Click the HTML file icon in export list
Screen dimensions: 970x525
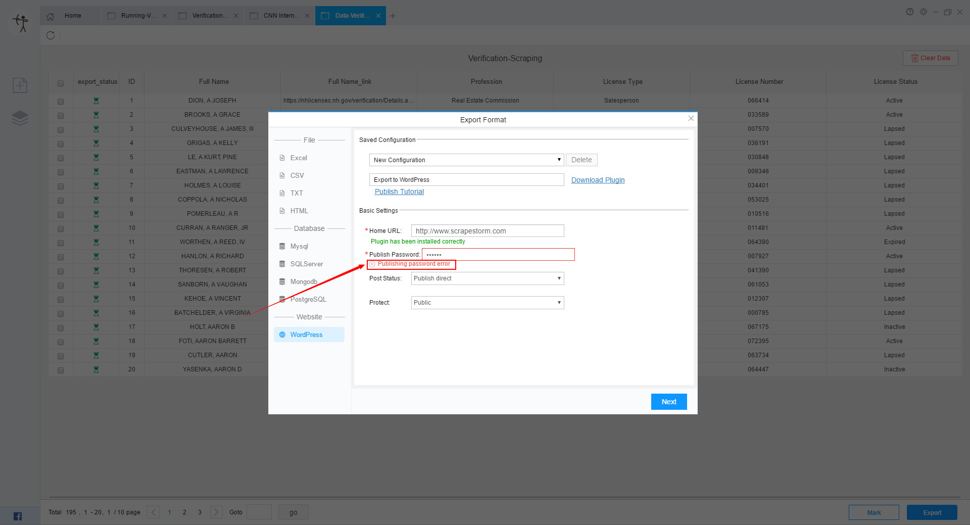[x=282, y=211]
